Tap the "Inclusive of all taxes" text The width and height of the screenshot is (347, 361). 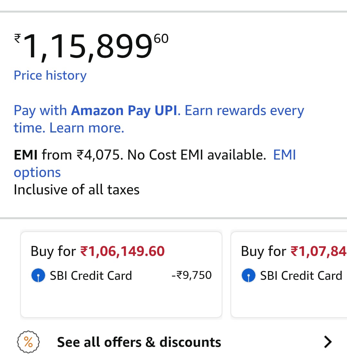tap(77, 190)
